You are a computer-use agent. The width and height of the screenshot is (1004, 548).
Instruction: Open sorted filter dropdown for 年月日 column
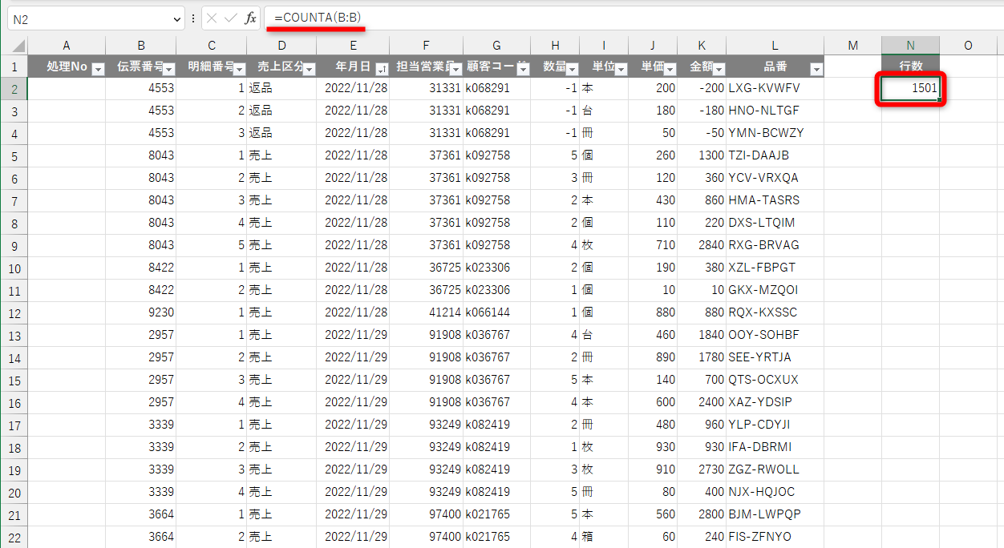point(382,69)
